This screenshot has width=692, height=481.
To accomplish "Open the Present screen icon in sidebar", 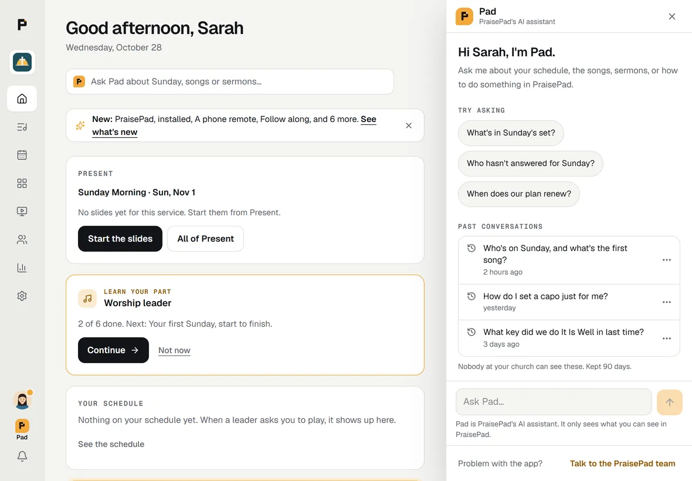I will [22, 211].
